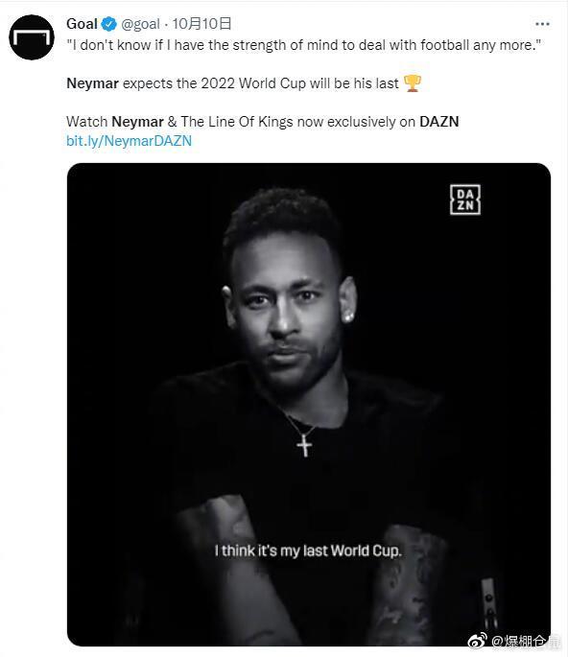Open the bit.ly/NeymarDAZN link
The width and height of the screenshot is (568, 657).
(x=129, y=141)
